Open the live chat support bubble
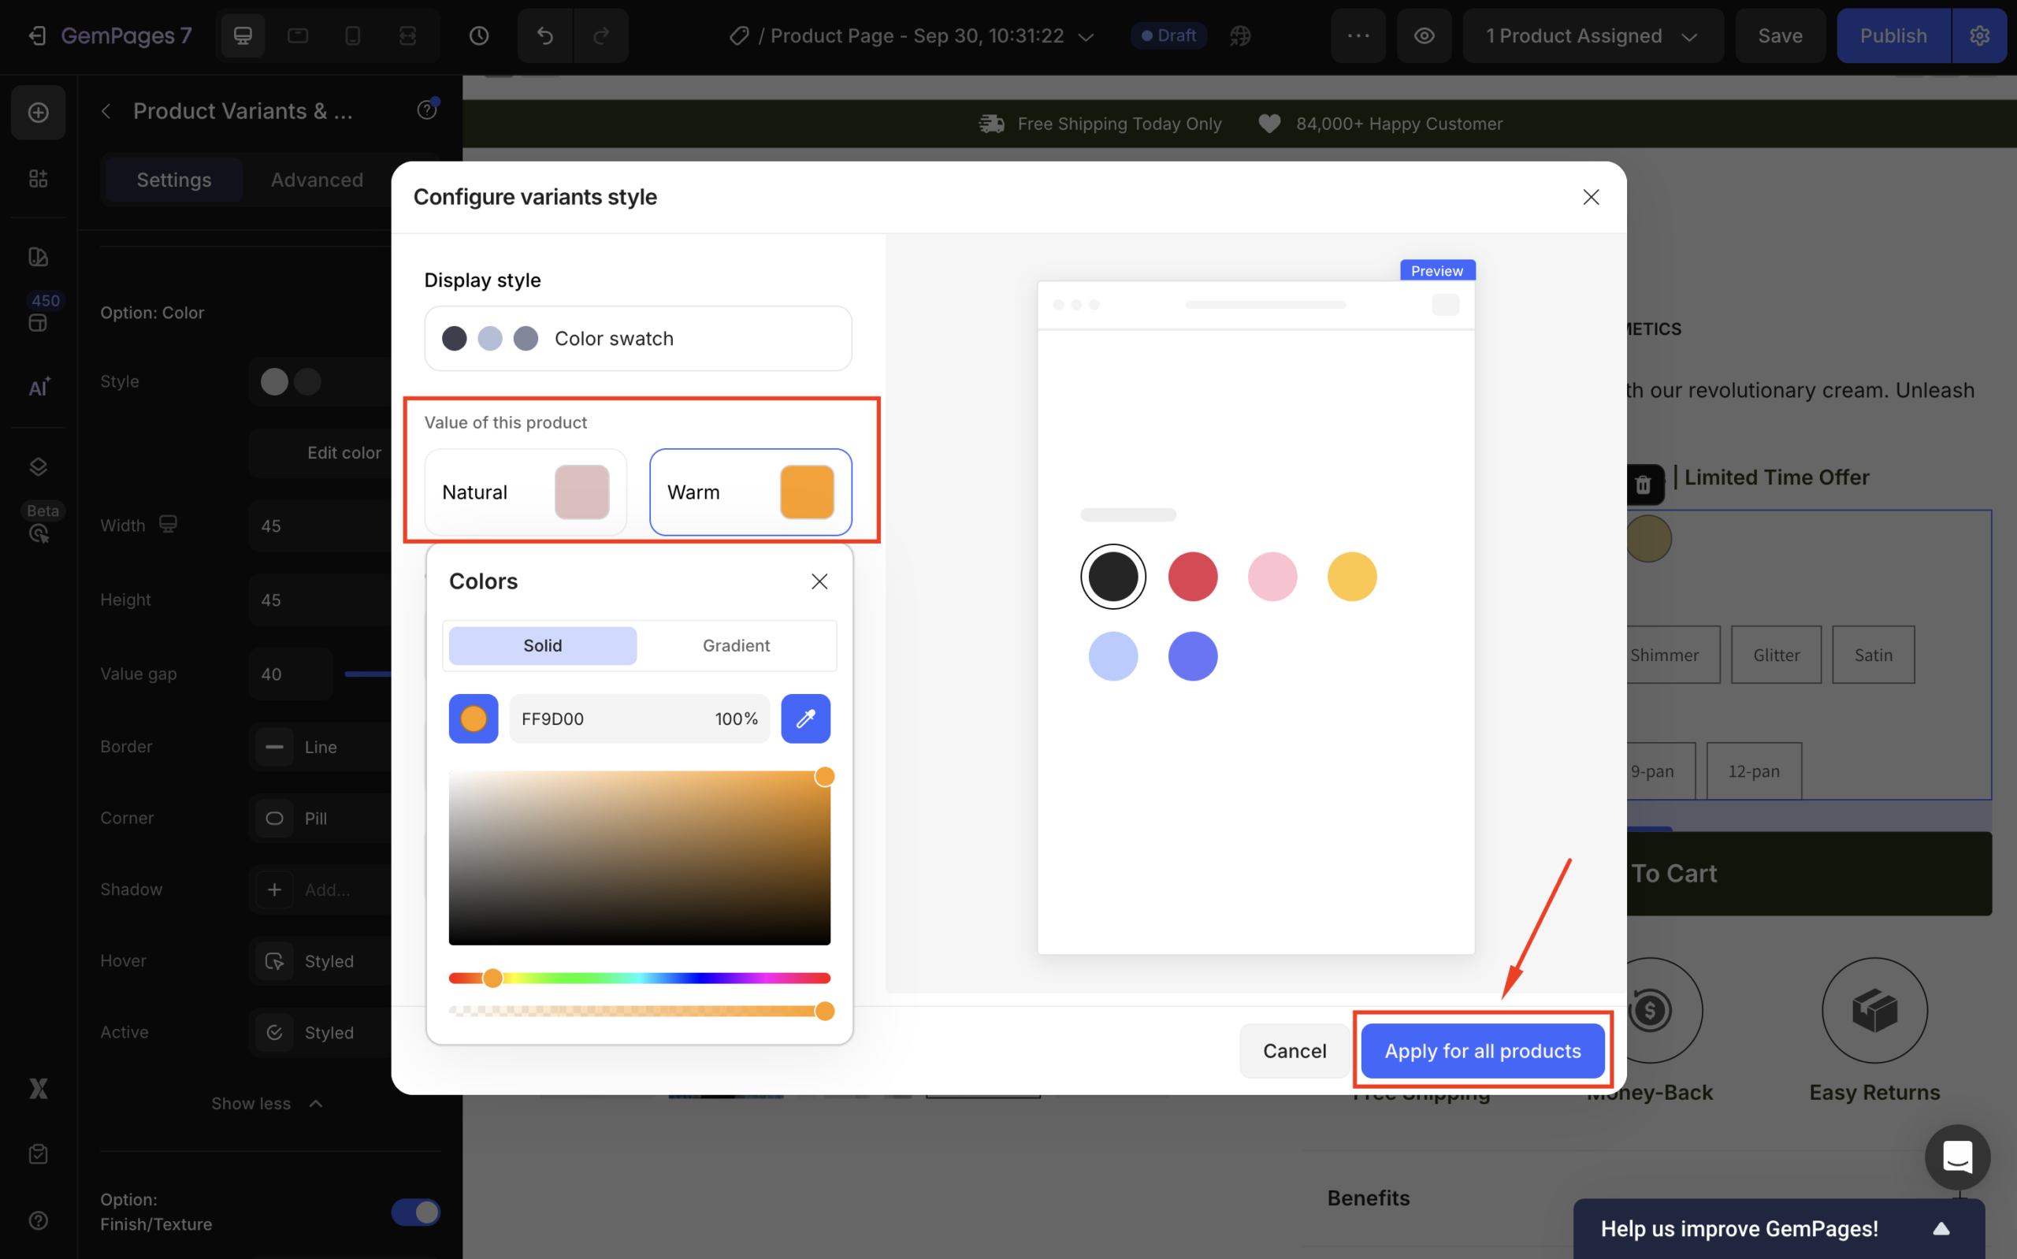The width and height of the screenshot is (2017, 1259). click(x=1956, y=1157)
